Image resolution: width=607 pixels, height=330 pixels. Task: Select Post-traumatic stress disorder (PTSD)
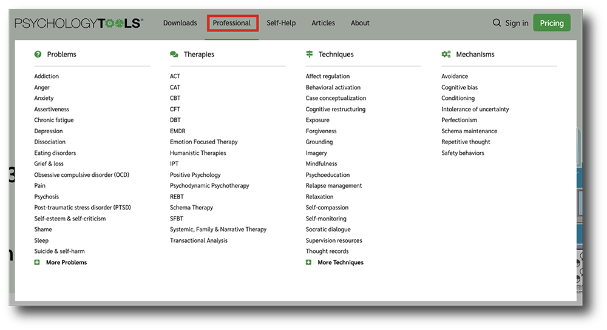83,208
